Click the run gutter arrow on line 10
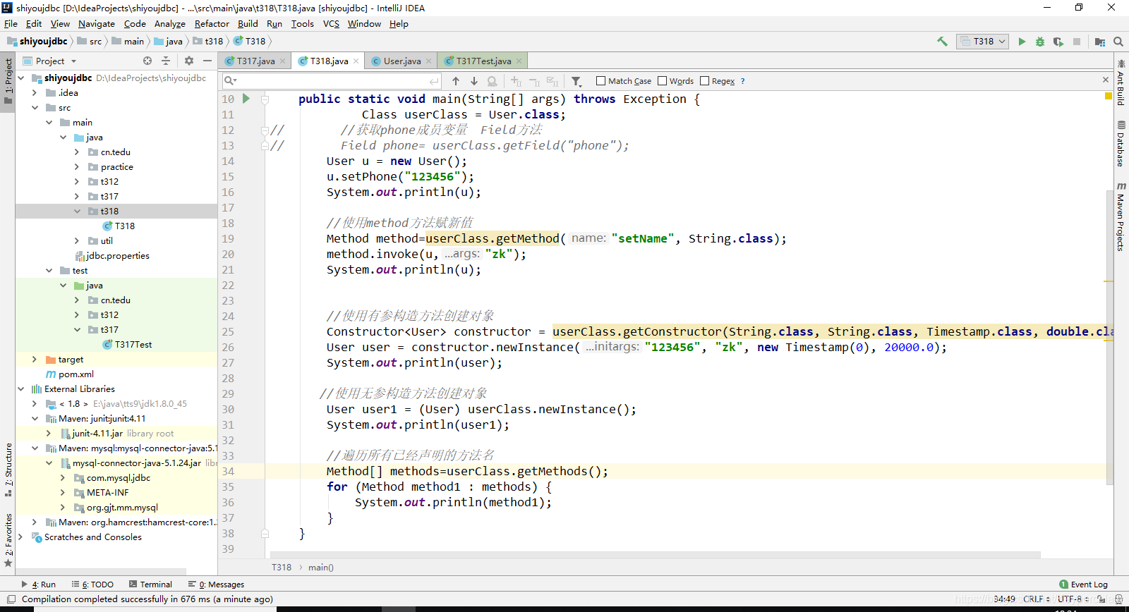Viewport: 1129px width, 612px height. pos(246,99)
